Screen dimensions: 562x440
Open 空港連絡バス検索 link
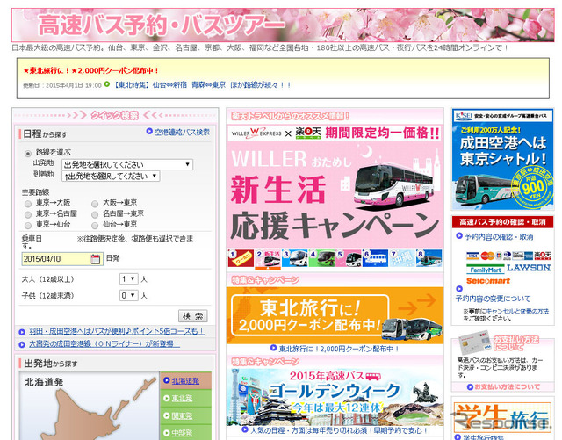pos(182,132)
